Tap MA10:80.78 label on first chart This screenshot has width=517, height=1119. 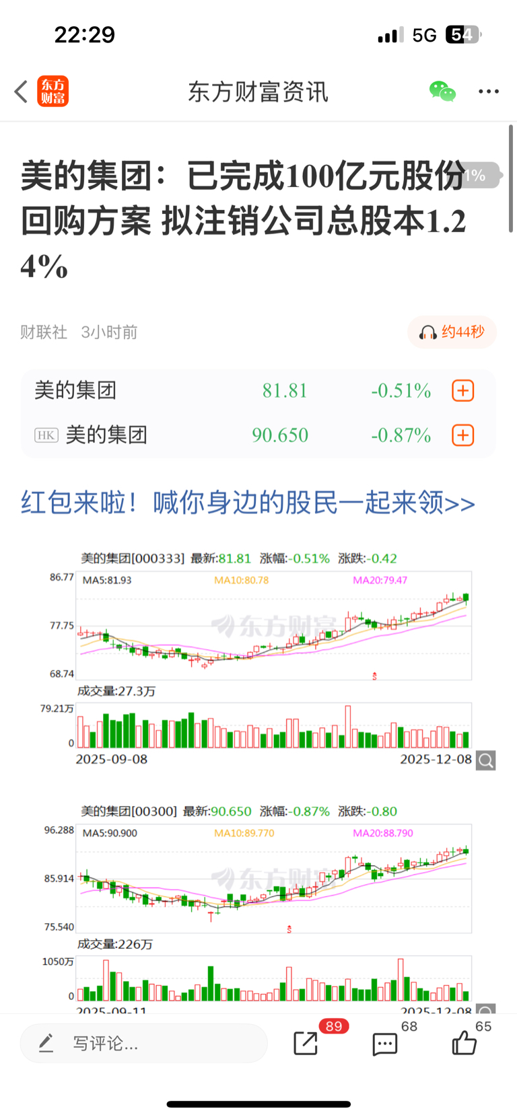[242, 580]
